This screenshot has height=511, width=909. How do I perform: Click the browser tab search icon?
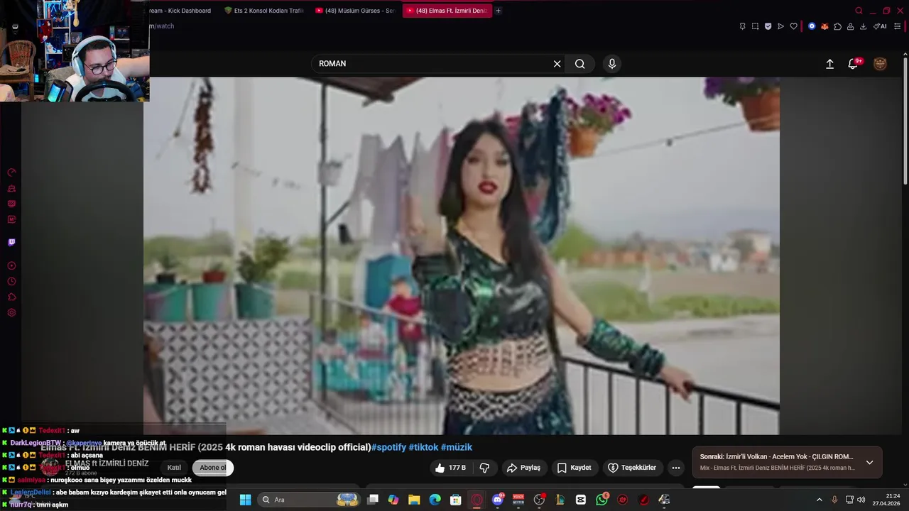pos(859,11)
